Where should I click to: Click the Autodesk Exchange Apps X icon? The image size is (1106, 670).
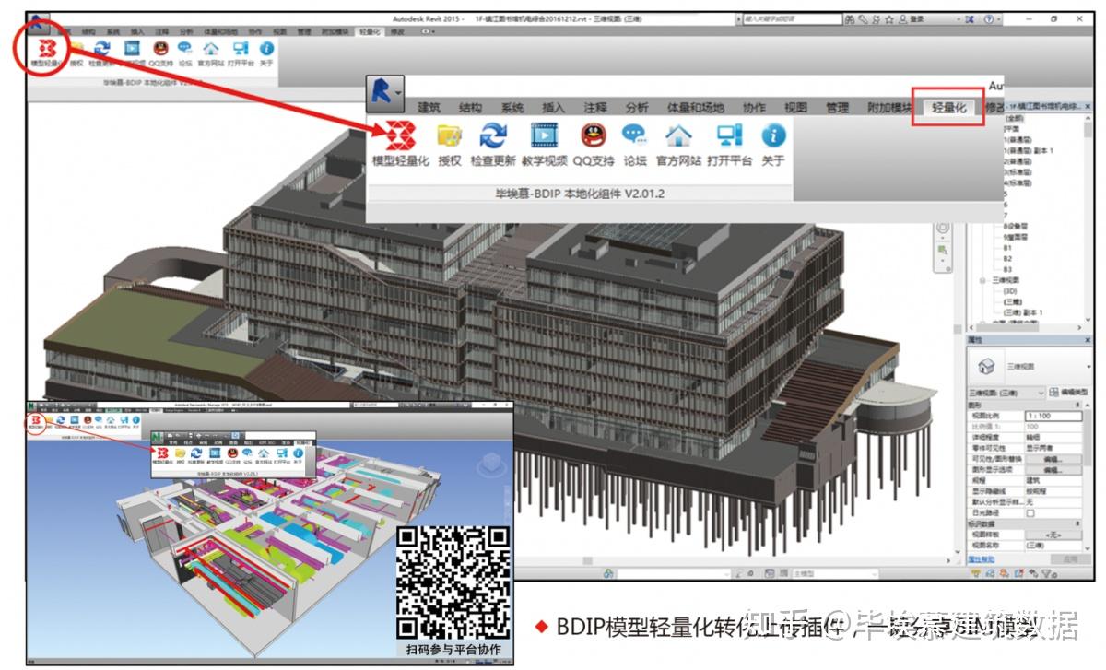(x=970, y=19)
